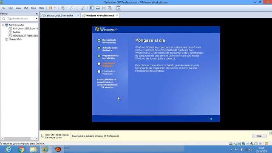Close the Kali-Linux tab

(78, 15)
